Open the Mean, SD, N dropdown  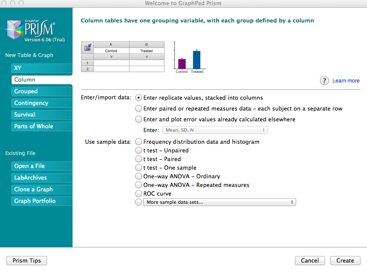tap(215, 130)
